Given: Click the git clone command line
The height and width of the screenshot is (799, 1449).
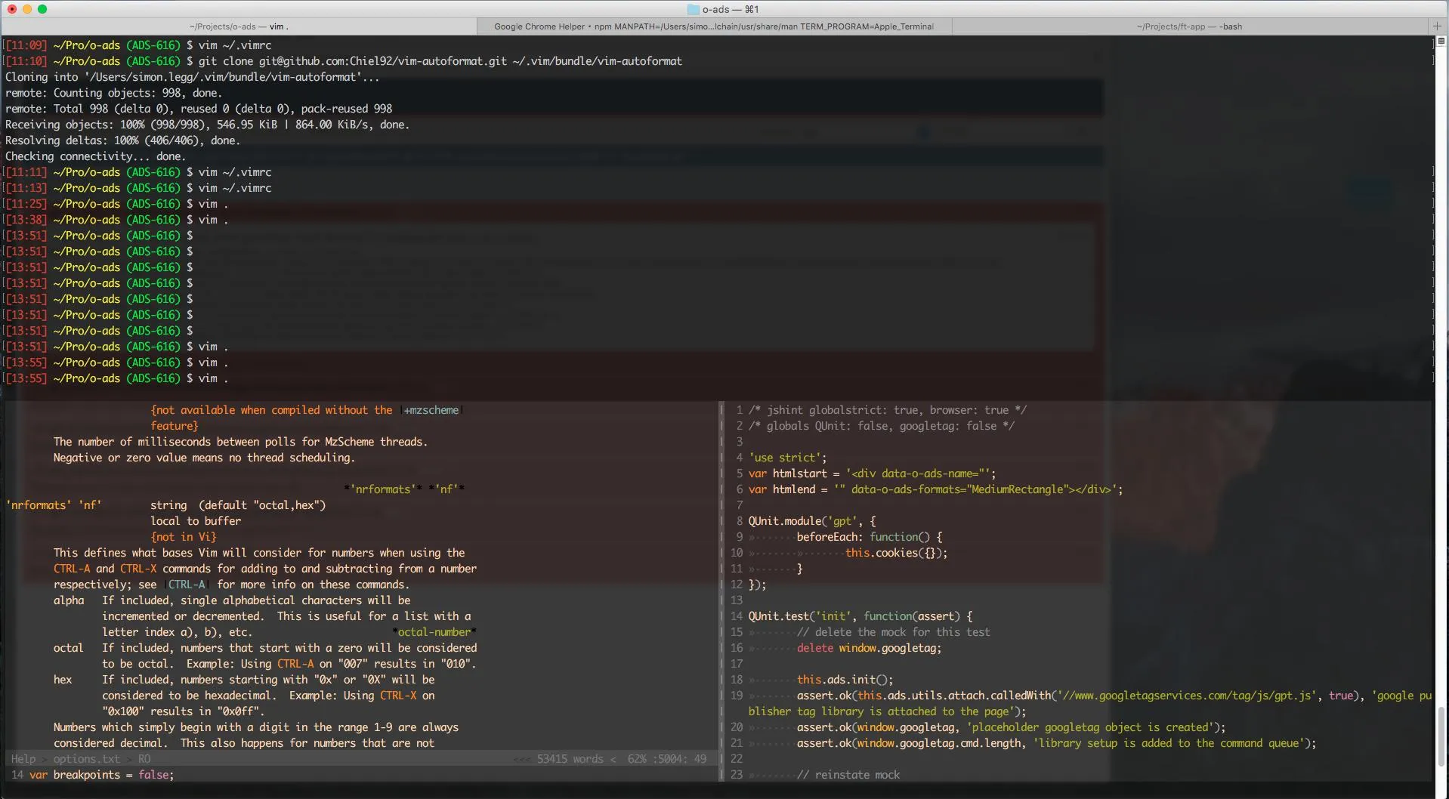Looking at the screenshot, I should coord(440,61).
